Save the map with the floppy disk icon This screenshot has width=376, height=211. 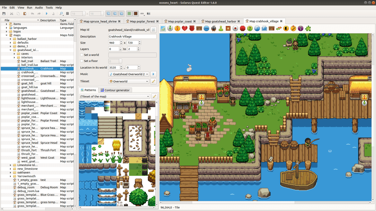pyautogui.click(x=4, y=14)
